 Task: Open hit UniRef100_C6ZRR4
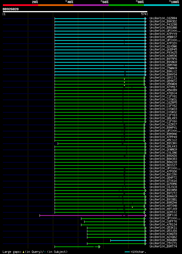coord(163,18)
